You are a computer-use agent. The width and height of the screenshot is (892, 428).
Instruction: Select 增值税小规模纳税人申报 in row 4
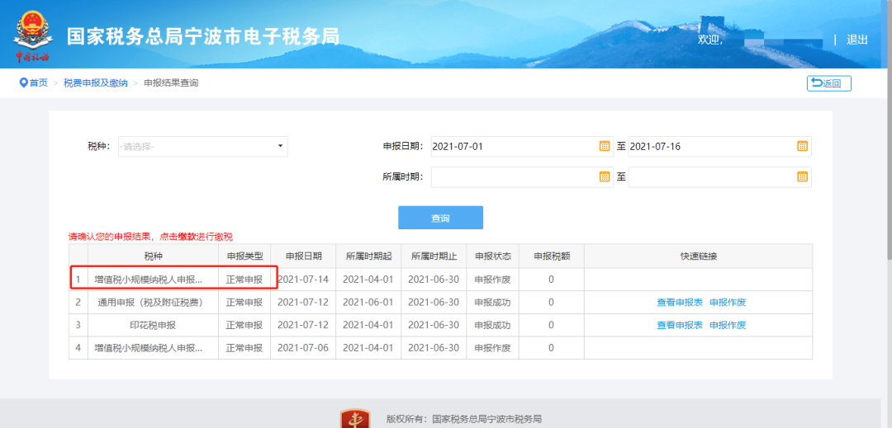click(x=149, y=348)
